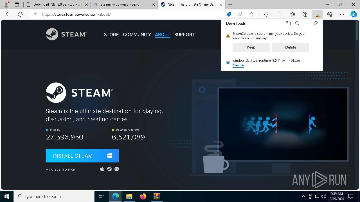Open the Windows Start menu
Viewport: 360px width, 202px height.
(x=7, y=196)
